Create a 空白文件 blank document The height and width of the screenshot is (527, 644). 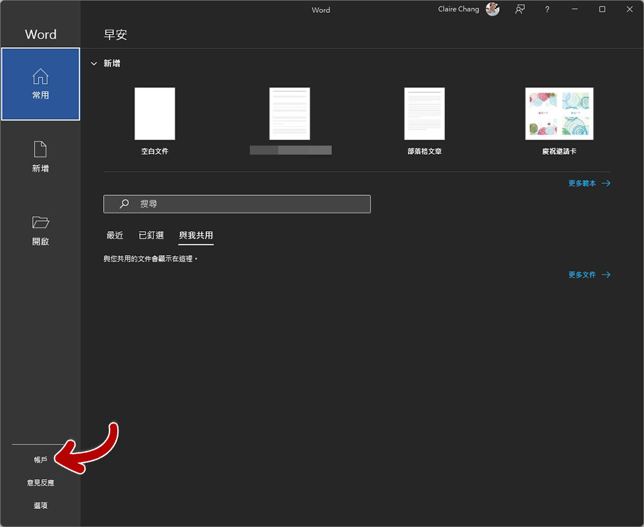(155, 114)
